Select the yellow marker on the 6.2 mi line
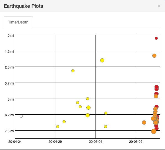Image resolution: width=165 pixels, height=150 pixels. click(x=87, y=115)
